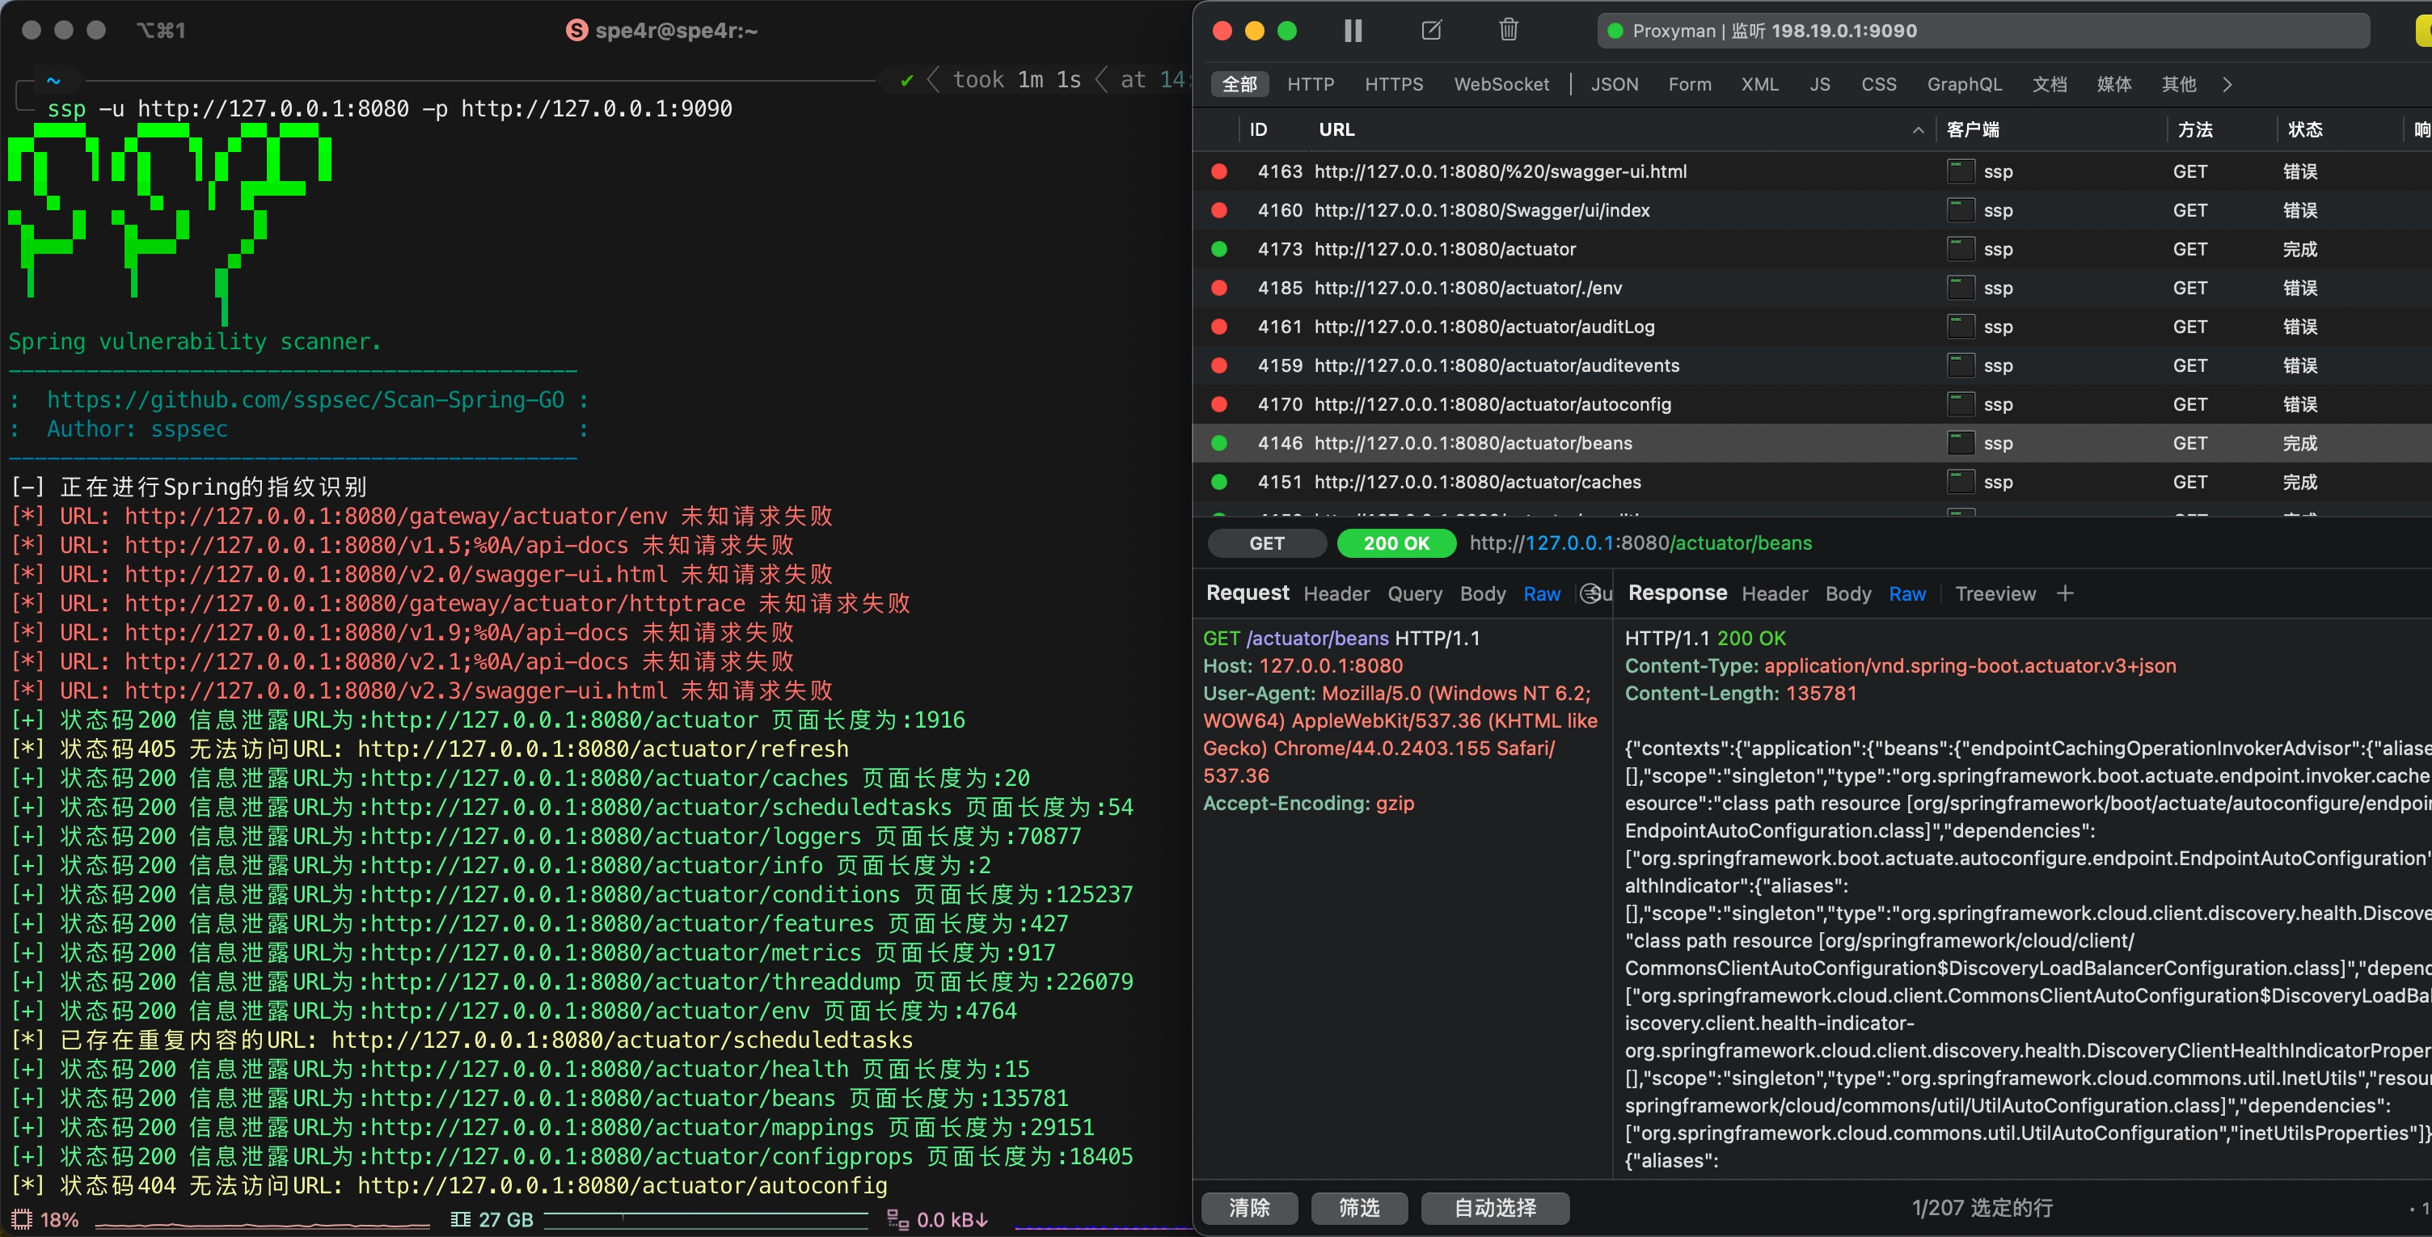This screenshot has height=1237, width=2432.
Task: Pause capturing in Proxyman toolbar
Action: 1353,30
